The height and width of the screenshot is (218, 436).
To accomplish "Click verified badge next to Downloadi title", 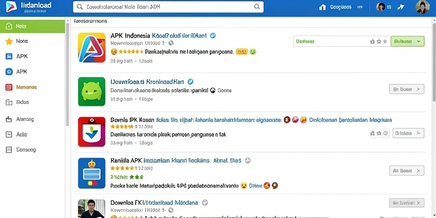I will [x=190, y=82].
